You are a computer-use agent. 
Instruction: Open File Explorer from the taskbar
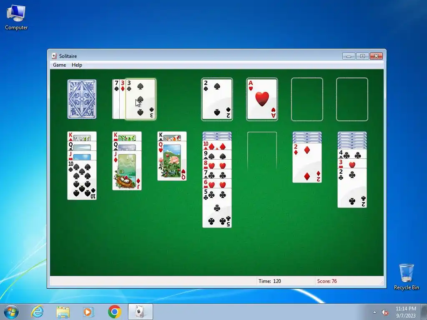coord(63,312)
